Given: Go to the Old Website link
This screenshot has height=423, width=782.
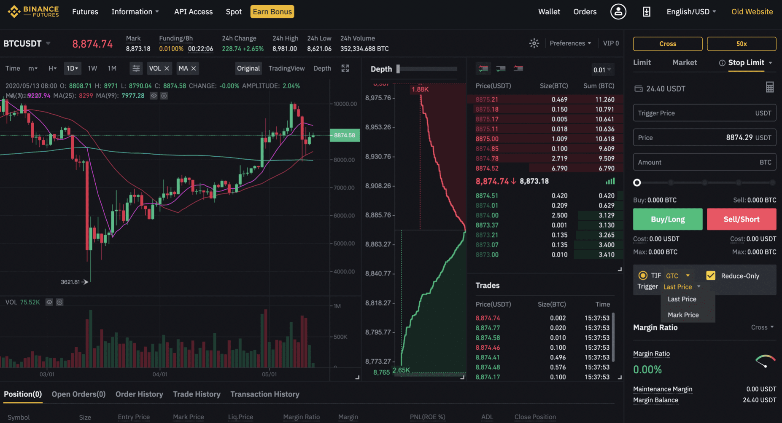Looking at the screenshot, I should click(752, 11).
